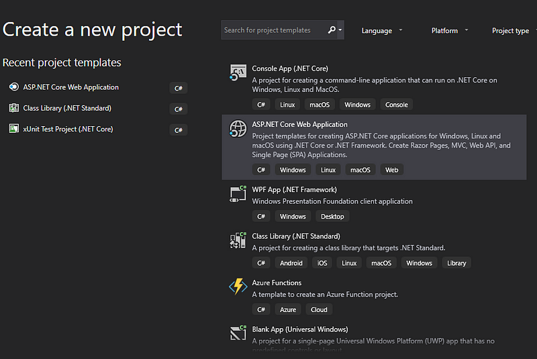Click the Blank App (Universal Windows) template icon
Image resolution: width=537 pixels, height=359 pixels.
(x=238, y=333)
